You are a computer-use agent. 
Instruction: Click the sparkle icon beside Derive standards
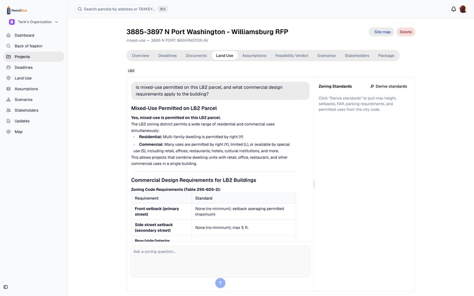(x=372, y=86)
